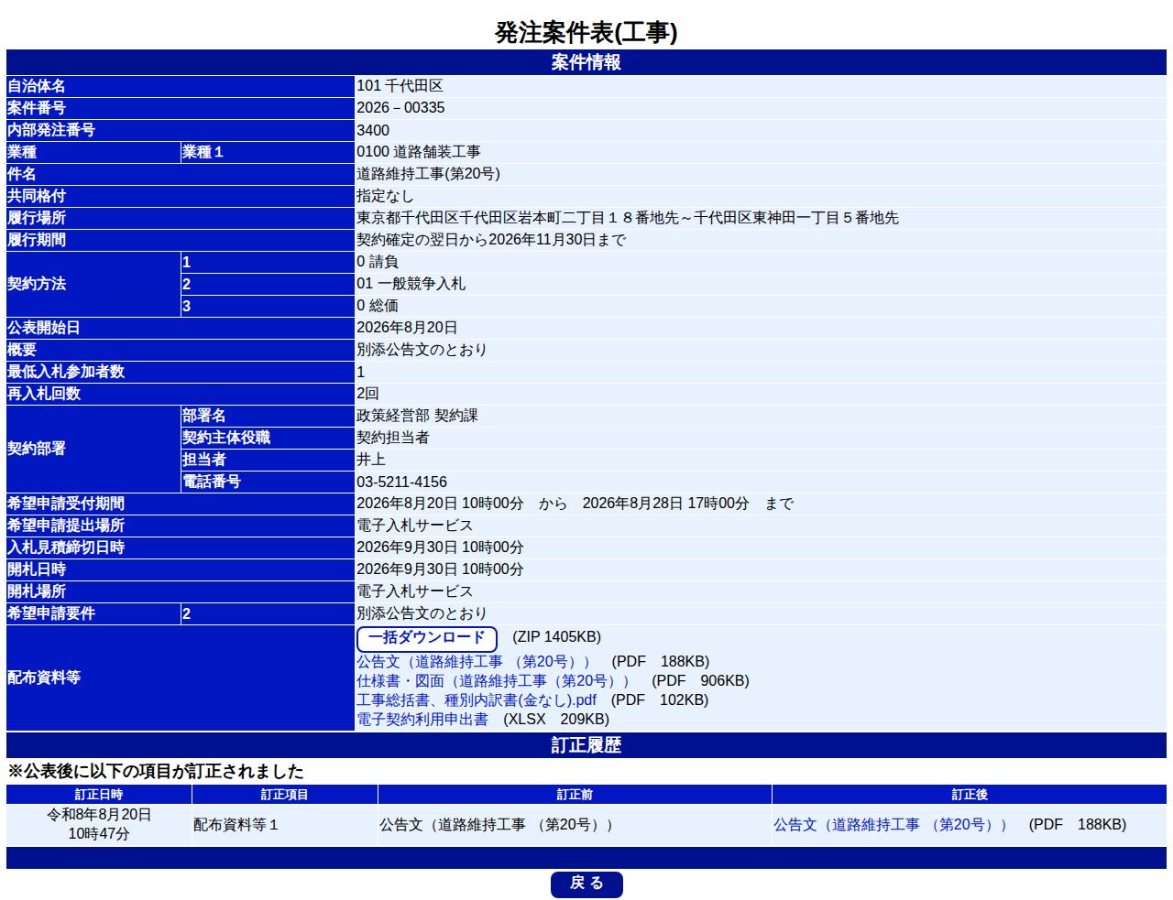1173x900 pixels.
Task: Click the value 01 一般競争入札
Action: [x=411, y=284]
